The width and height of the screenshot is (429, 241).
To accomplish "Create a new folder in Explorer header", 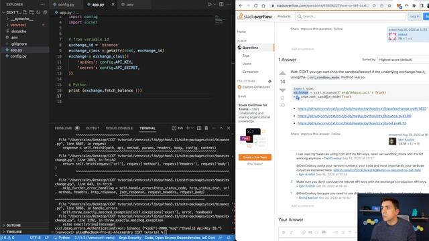I will [32, 12].
